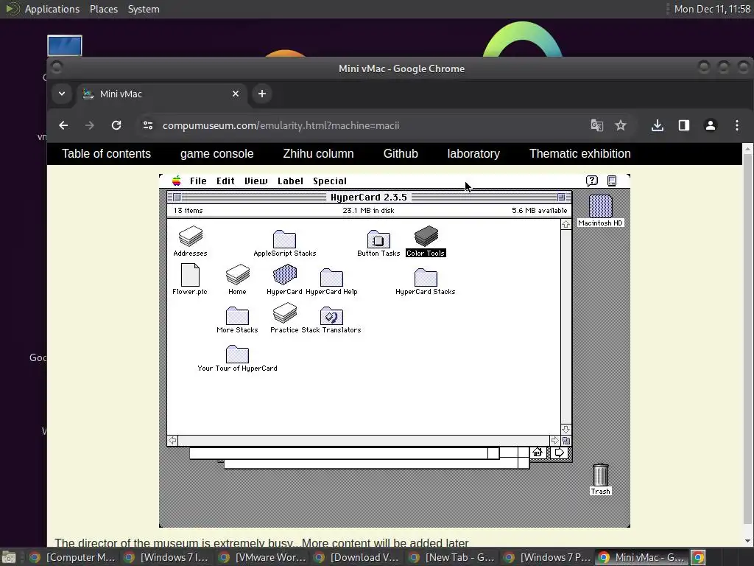Viewport: 754px width, 566px height.
Task: Open the Applications menu
Action: (x=52, y=9)
